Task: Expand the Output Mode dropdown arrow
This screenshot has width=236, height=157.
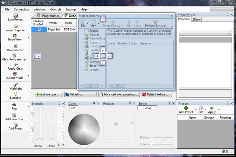Action: [29, 76]
